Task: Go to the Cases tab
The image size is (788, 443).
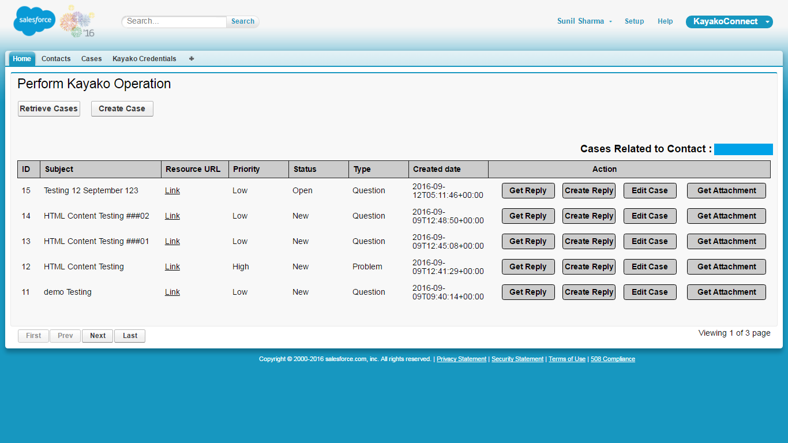Action: [x=91, y=59]
